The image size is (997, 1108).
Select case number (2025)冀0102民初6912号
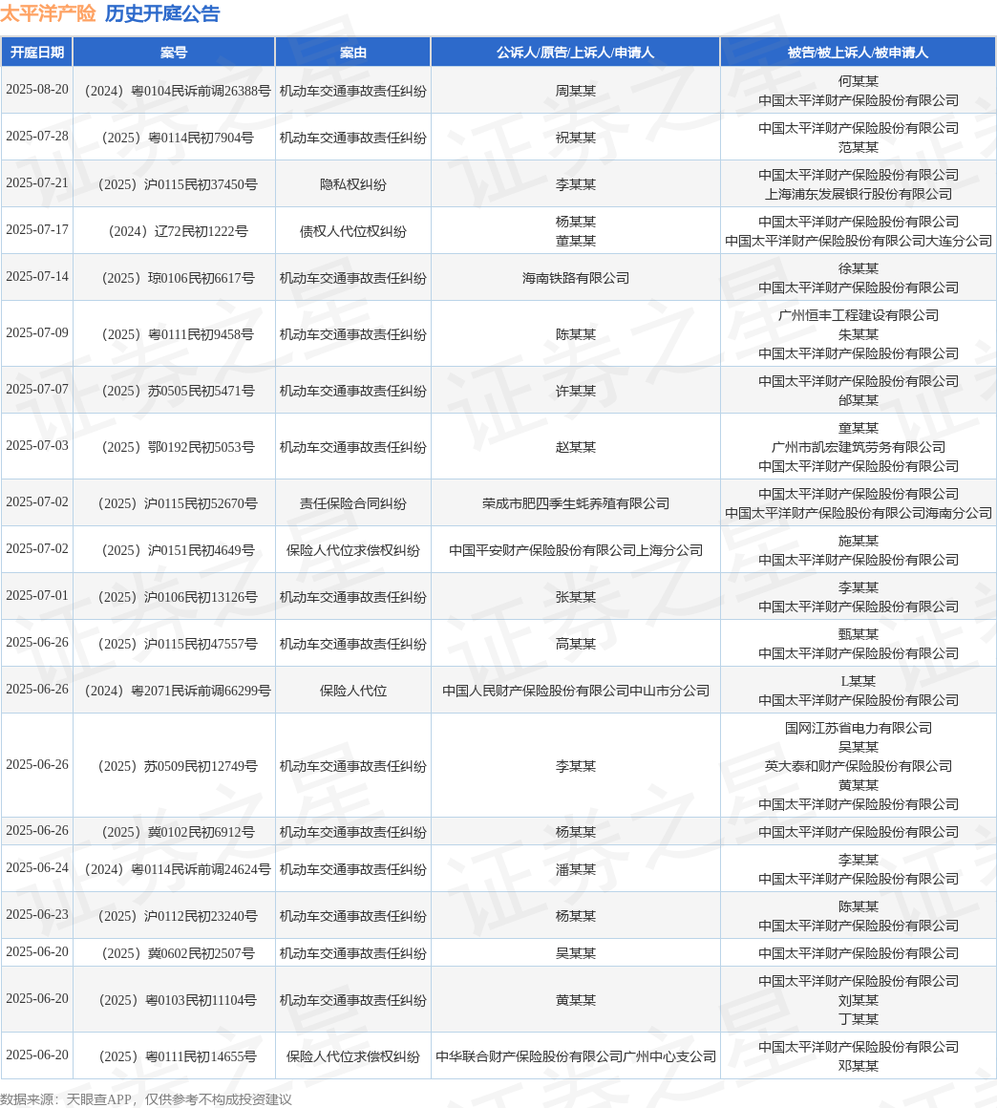pyautogui.click(x=177, y=832)
